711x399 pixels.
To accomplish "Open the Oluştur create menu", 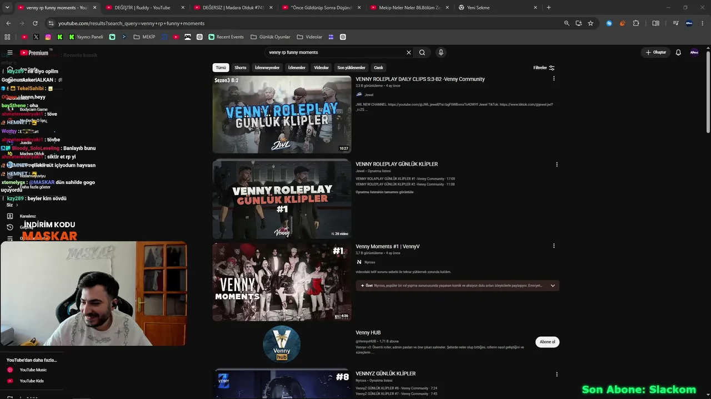I will point(656,53).
